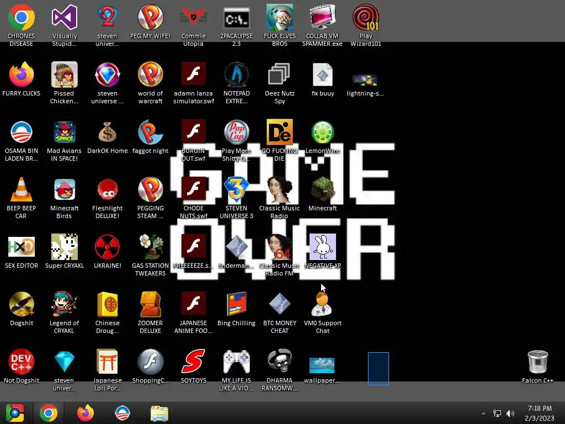Select JAPANESE ANIME FOO... flash file
The height and width of the screenshot is (424, 565).
[194, 304]
